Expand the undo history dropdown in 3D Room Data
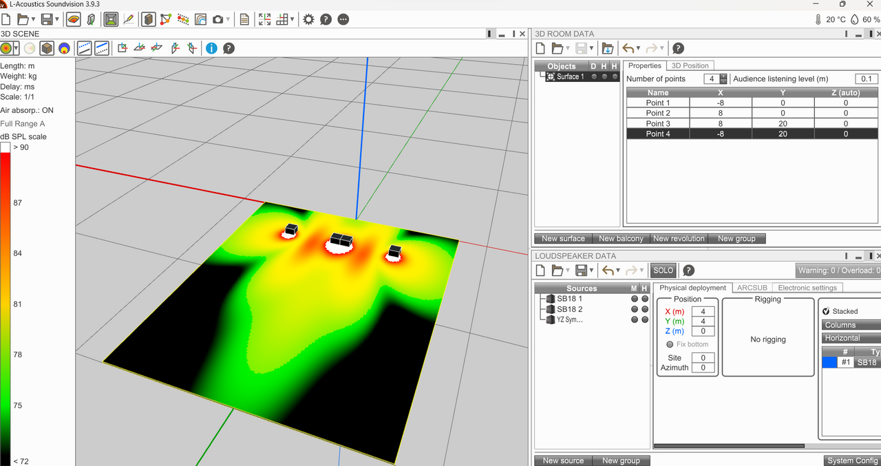The width and height of the screenshot is (881, 466). click(x=638, y=49)
